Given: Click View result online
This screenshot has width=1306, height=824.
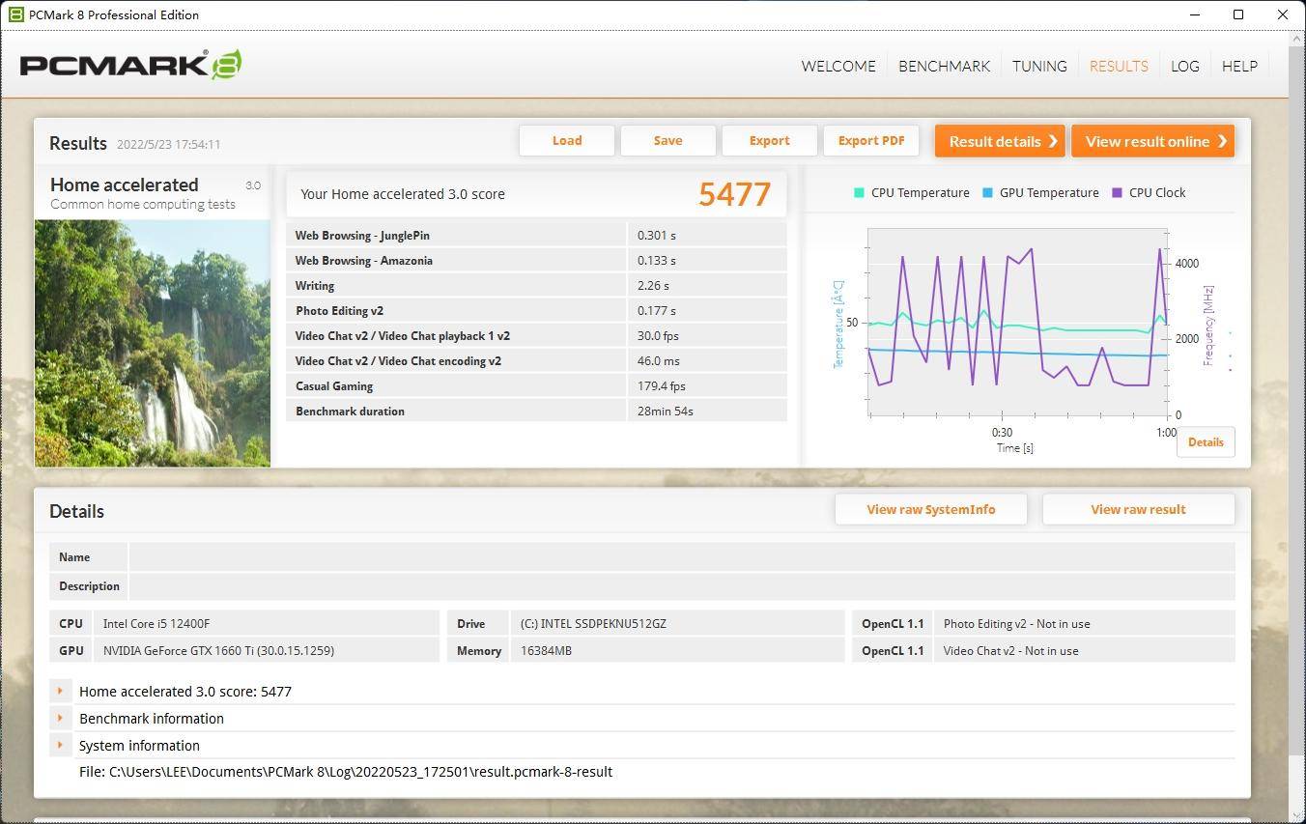Looking at the screenshot, I should click(x=1152, y=141).
